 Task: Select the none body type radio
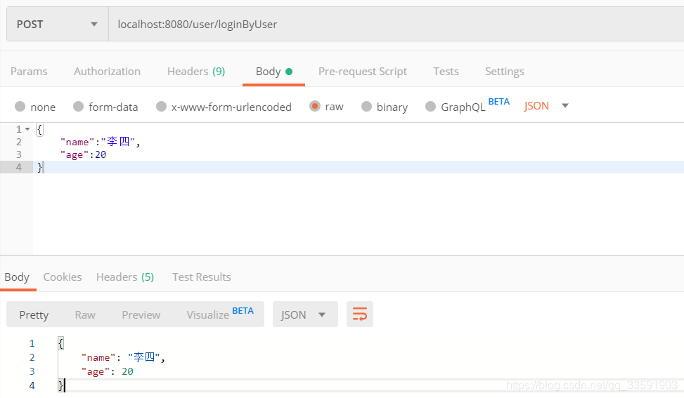point(20,106)
